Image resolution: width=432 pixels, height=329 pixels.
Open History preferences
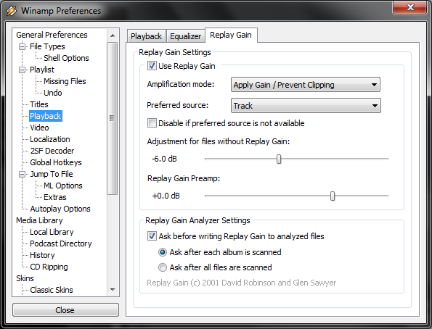click(x=42, y=255)
